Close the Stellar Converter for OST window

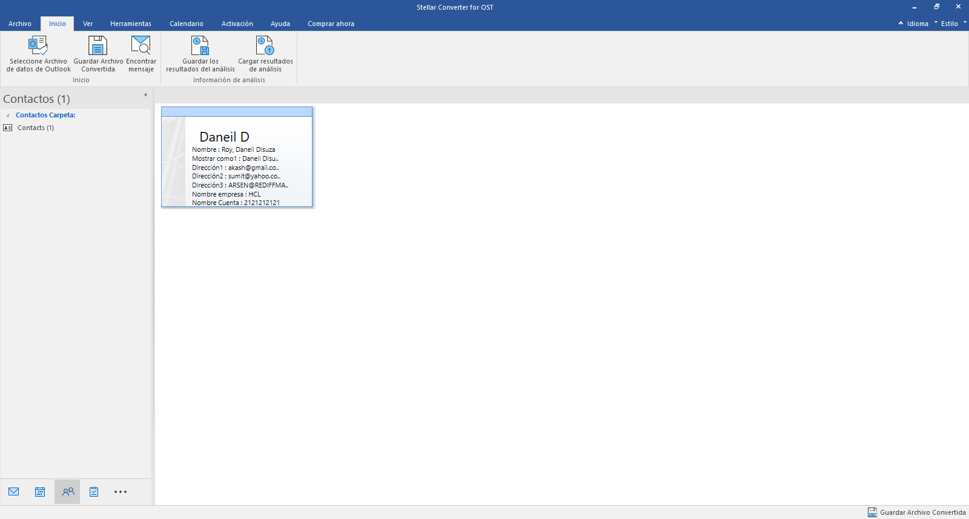click(x=958, y=7)
